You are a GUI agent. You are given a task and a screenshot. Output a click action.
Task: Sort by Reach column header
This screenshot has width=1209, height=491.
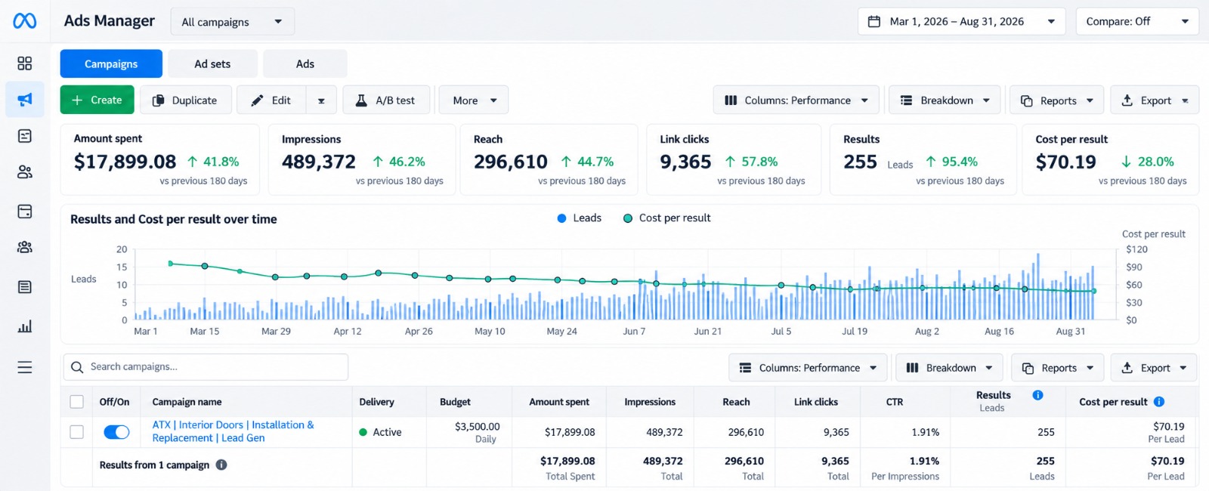pos(736,402)
